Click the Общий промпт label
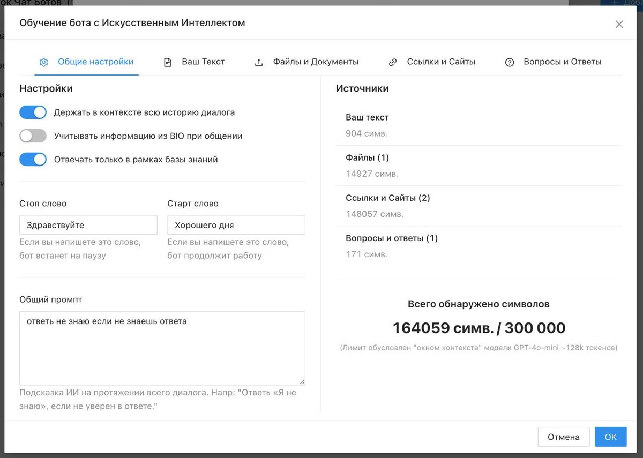Viewport: 643px width, 458px height. click(x=51, y=299)
